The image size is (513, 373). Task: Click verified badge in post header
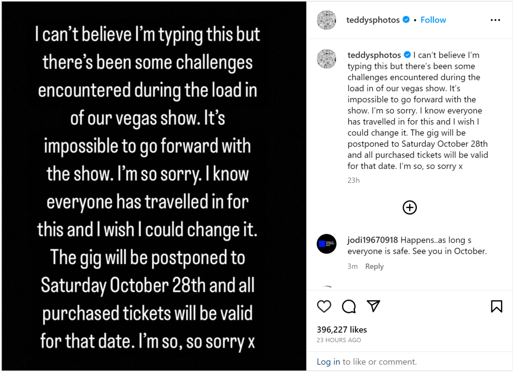coord(406,20)
